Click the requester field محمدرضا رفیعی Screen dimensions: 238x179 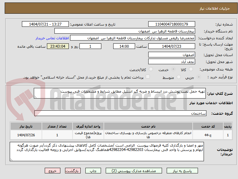pos(133,38)
